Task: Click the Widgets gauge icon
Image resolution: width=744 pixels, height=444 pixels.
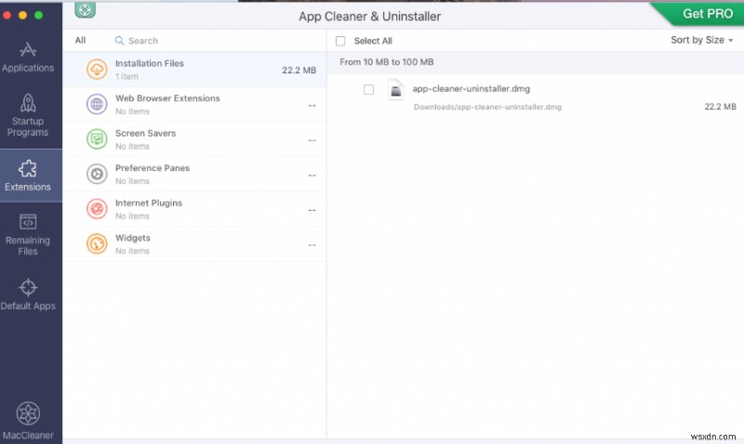Action: coord(97,244)
